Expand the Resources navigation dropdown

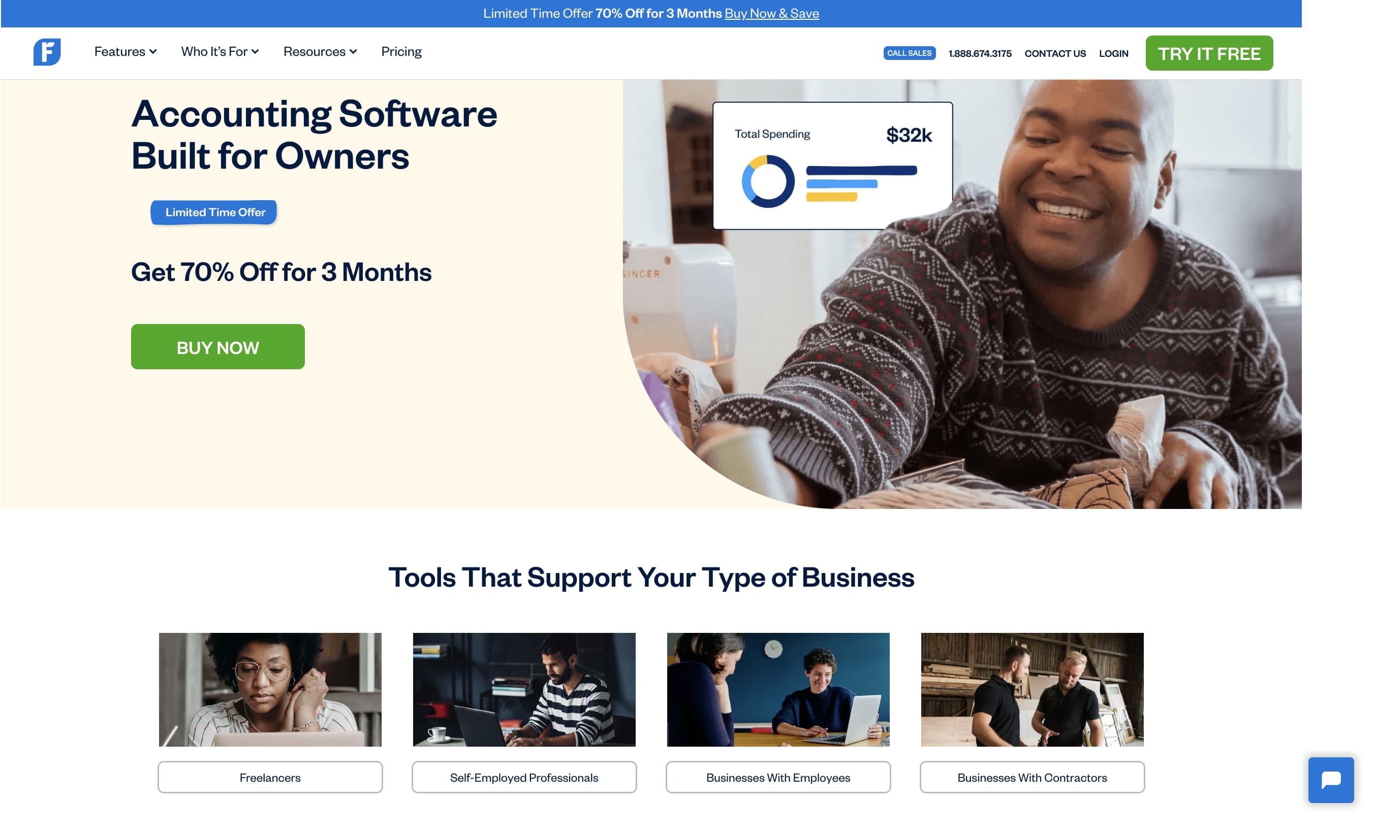click(x=320, y=51)
